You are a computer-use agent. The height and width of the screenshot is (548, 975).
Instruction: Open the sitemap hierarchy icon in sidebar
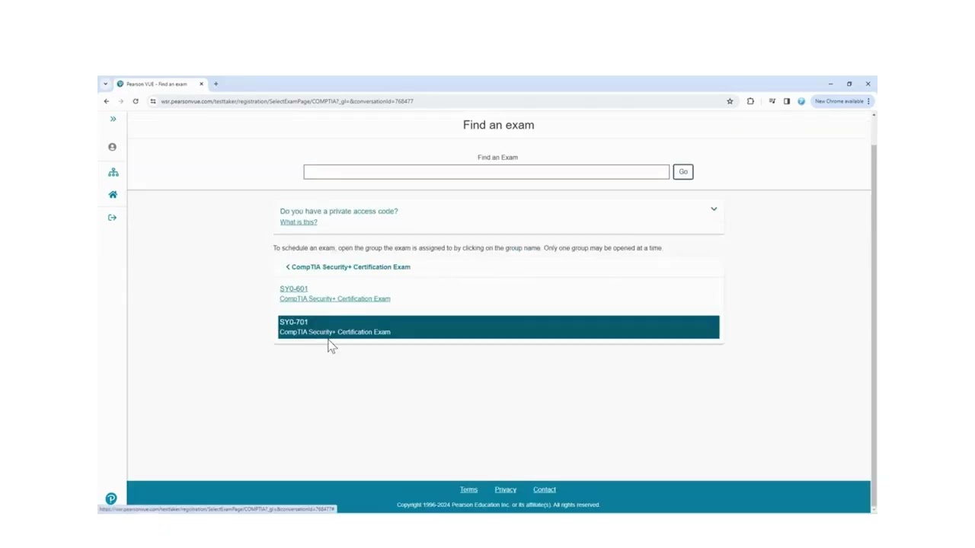point(113,173)
